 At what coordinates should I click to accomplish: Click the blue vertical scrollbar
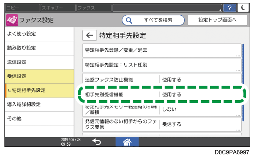coord(243,82)
